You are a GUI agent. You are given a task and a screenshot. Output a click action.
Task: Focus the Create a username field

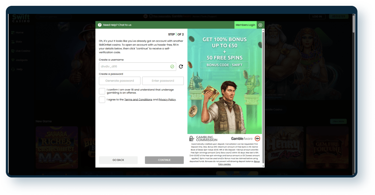[x=138, y=66]
